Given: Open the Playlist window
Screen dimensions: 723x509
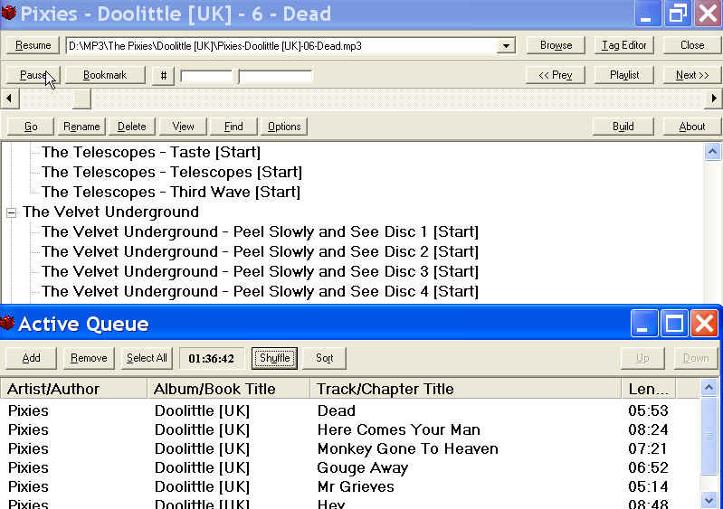Looking at the screenshot, I should 623,75.
